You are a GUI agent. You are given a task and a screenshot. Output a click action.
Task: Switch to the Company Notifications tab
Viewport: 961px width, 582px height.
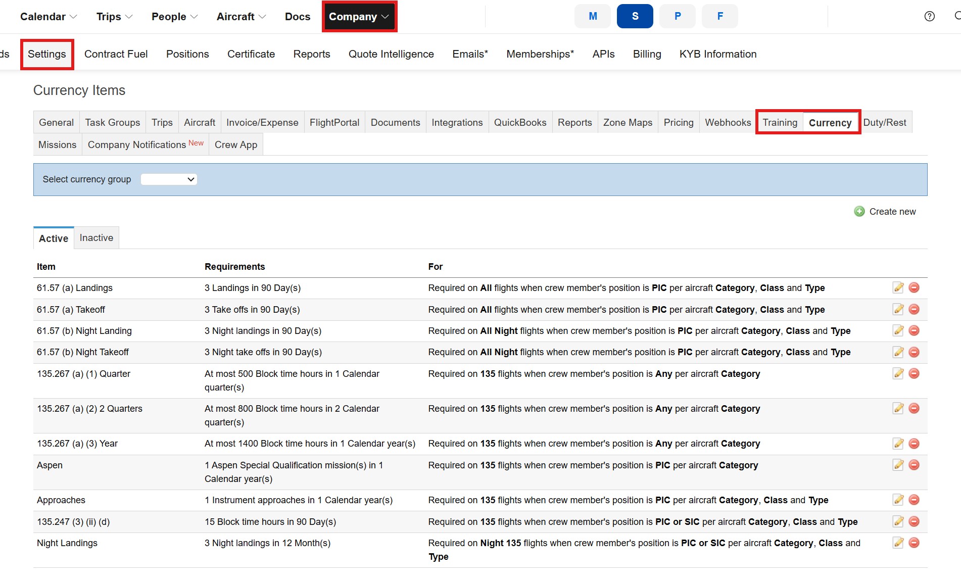[146, 144]
